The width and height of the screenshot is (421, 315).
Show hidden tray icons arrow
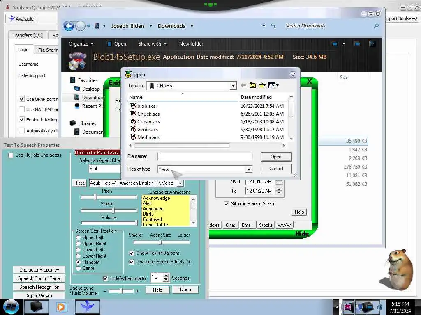[x=337, y=307]
